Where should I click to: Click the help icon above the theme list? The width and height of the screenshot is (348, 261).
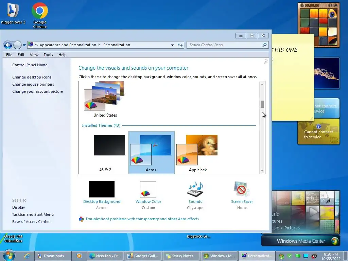tap(266, 61)
